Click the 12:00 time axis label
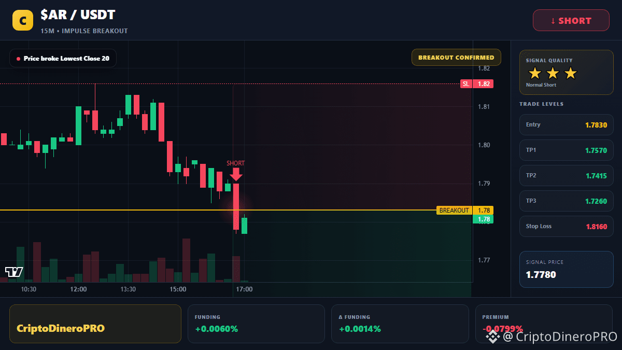622x350 pixels. (78, 289)
